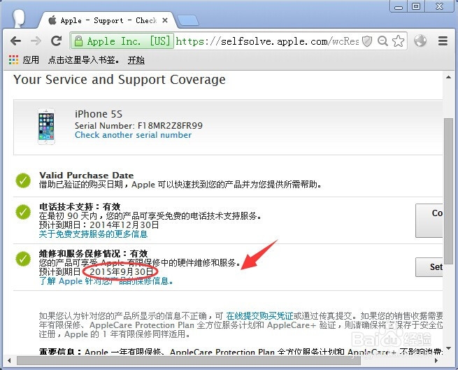The width and height of the screenshot is (458, 370).
Task: Click the 2015年9月30日 expiry date
Action: (x=122, y=272)
